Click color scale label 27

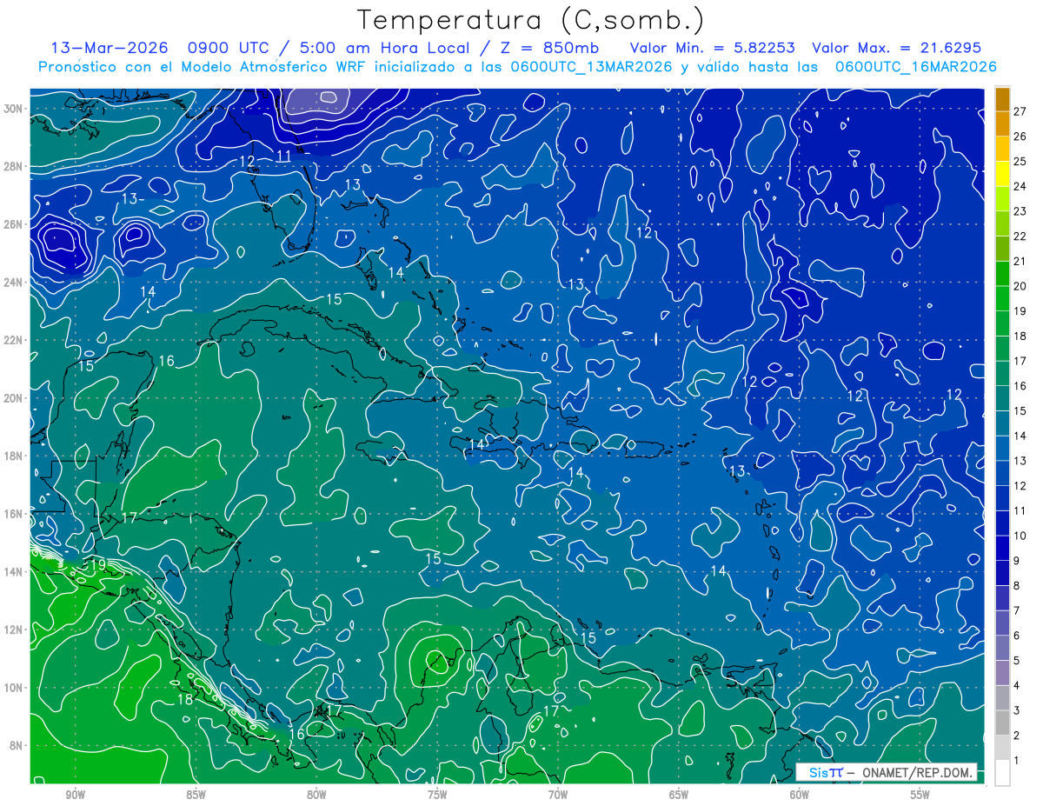(x=1020, y=111)
